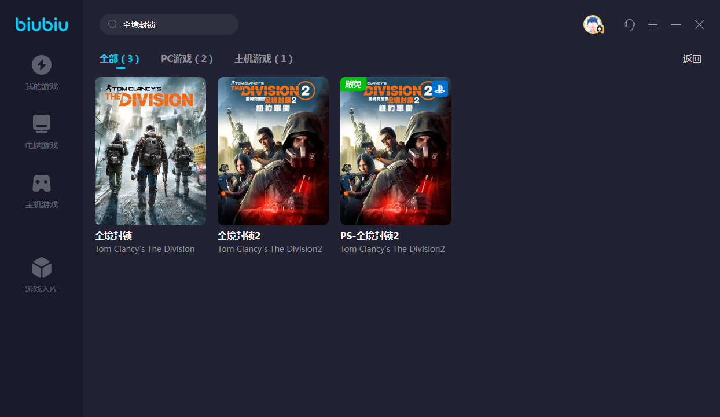Switch to 全部 (3) tab
This screenshot has width=720, height=417.
click(x=119, y=58)
